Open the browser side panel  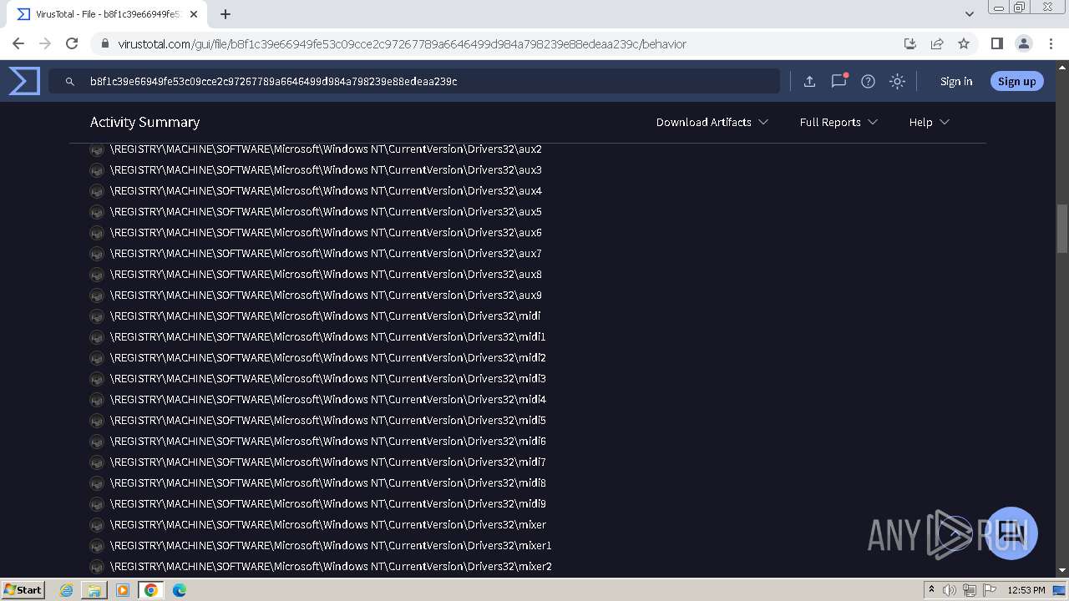click(x=996, y=43)
